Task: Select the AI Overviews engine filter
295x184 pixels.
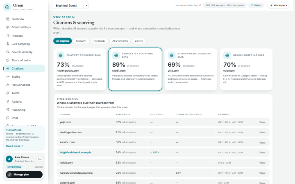Action: (120, 41)
